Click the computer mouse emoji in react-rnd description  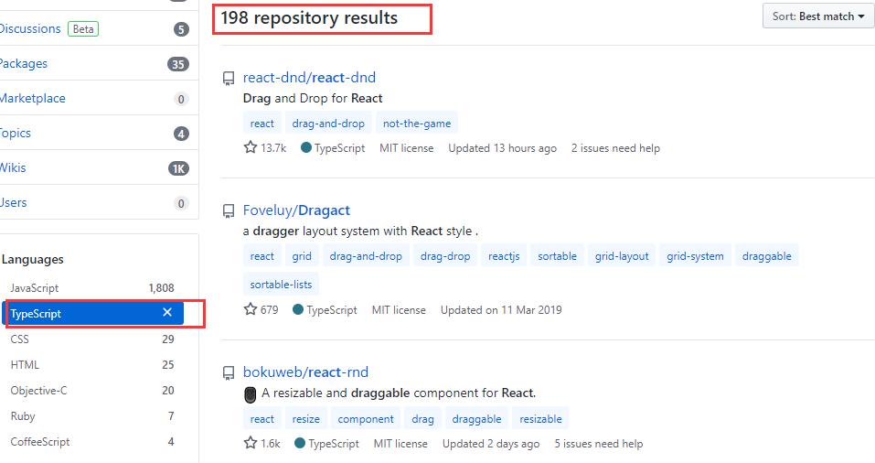250,394
